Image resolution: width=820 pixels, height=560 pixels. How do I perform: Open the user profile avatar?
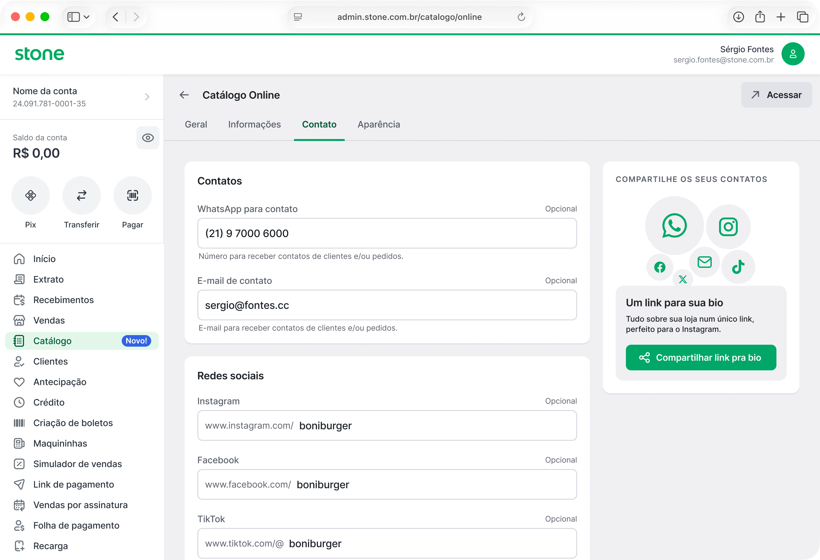click(793, 54)
